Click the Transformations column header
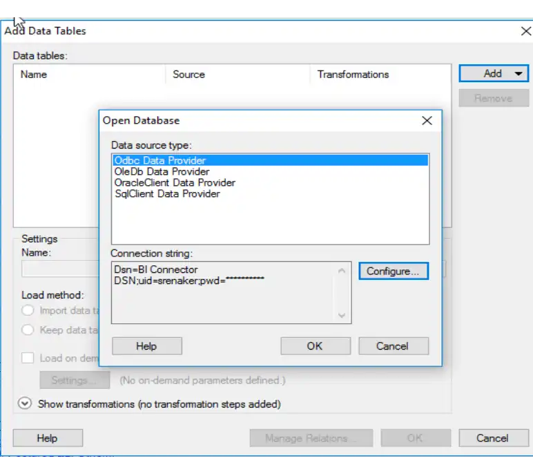 pos(353,74)
